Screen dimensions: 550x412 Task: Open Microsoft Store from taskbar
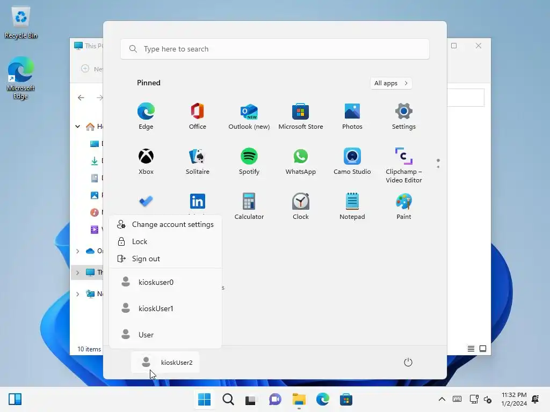(x=346, y=399)
